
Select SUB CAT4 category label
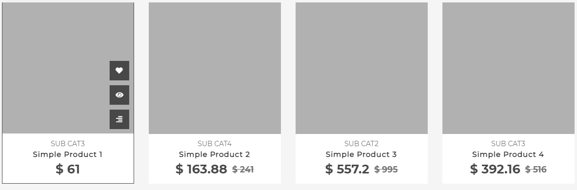[x=214, y=144]
